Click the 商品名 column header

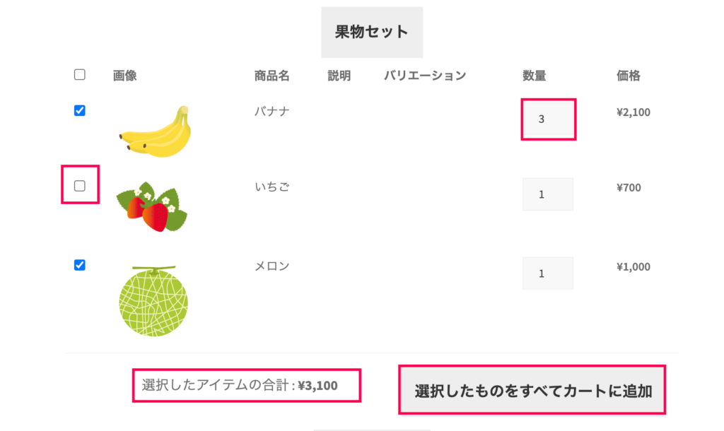[x=272, y=76]
